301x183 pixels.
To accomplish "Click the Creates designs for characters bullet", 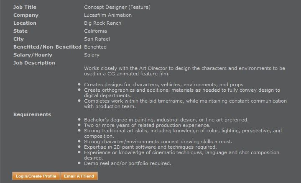I will 163,85.
